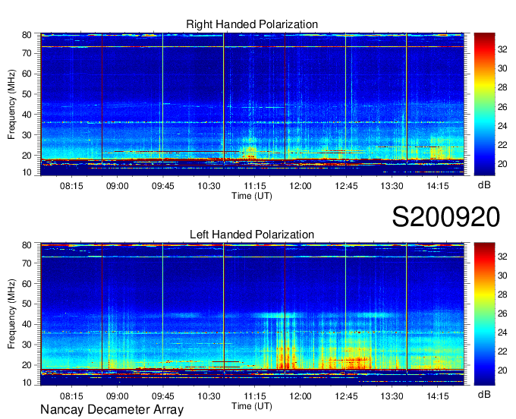Click the 26 dB tick on the bottom color bar

point(502,313)
